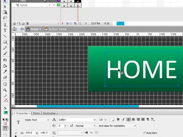Click the X position field -140.3

point(44,133)
